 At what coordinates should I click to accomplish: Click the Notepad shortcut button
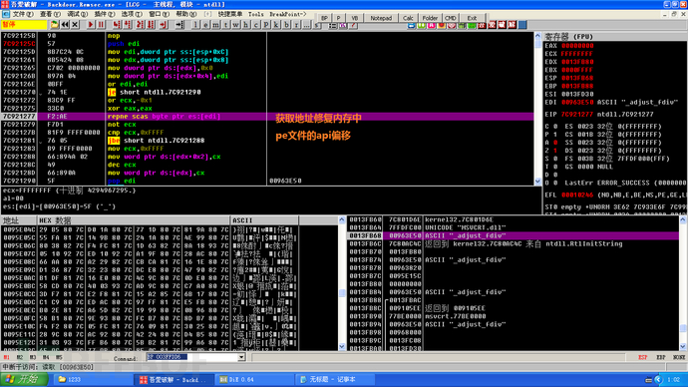coord(381,18)
